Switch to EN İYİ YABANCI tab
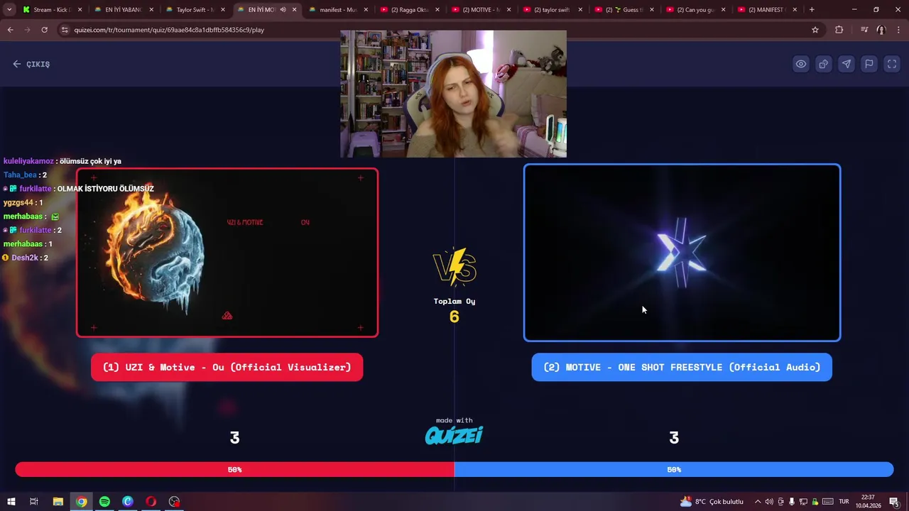 coord(122,10)
